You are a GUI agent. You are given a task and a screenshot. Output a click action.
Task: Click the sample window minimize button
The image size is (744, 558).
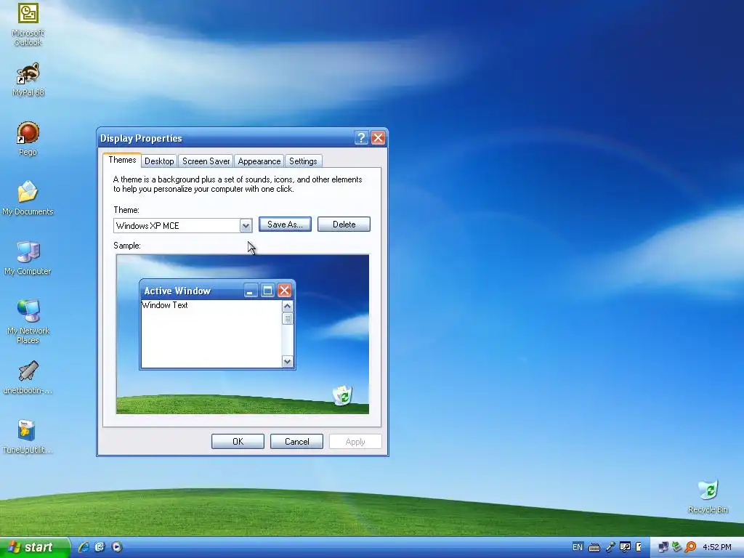(x=250, y=291)
